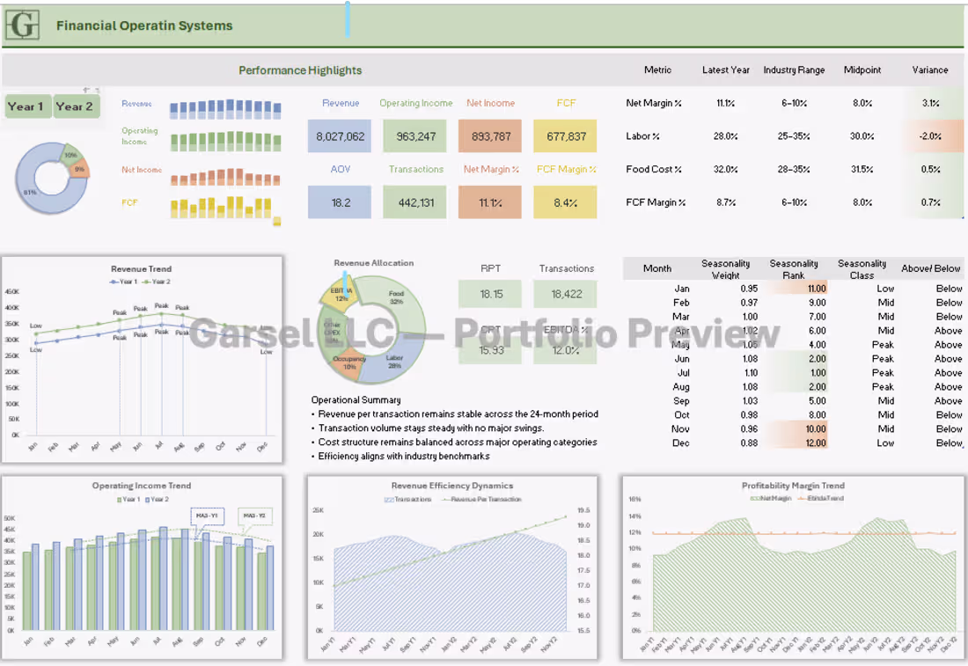This screenshot has height=666, width=968.
Task: Click the orange Net Income sparkline bars
Action: 225,177
